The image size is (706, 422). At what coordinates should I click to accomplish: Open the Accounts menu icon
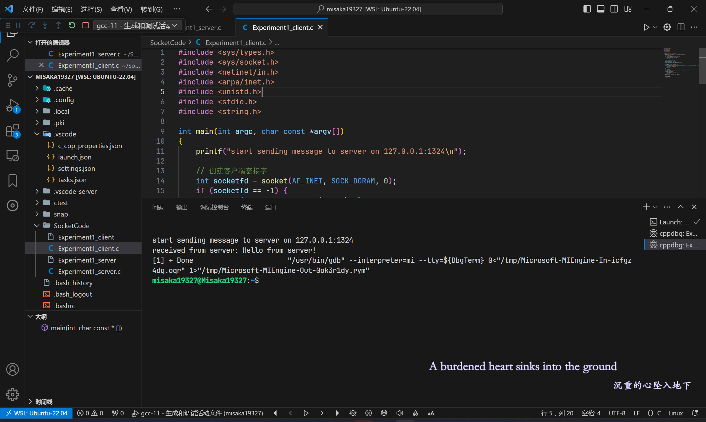13,369
